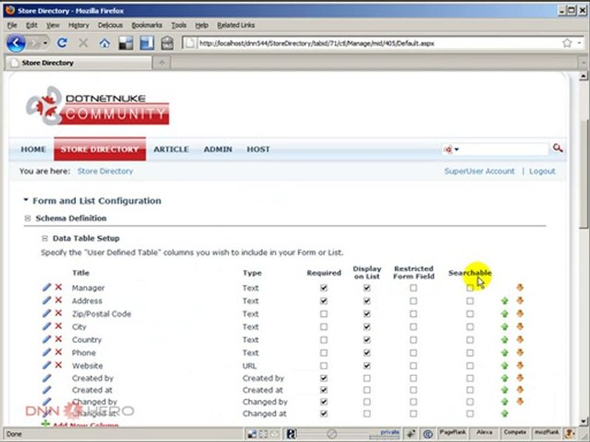
Task: Move the Changed at row up
Action: coord(505,414)
